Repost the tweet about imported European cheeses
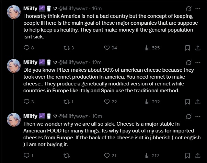This screenshot has height=163, width=207. click(x=67, y=155)
